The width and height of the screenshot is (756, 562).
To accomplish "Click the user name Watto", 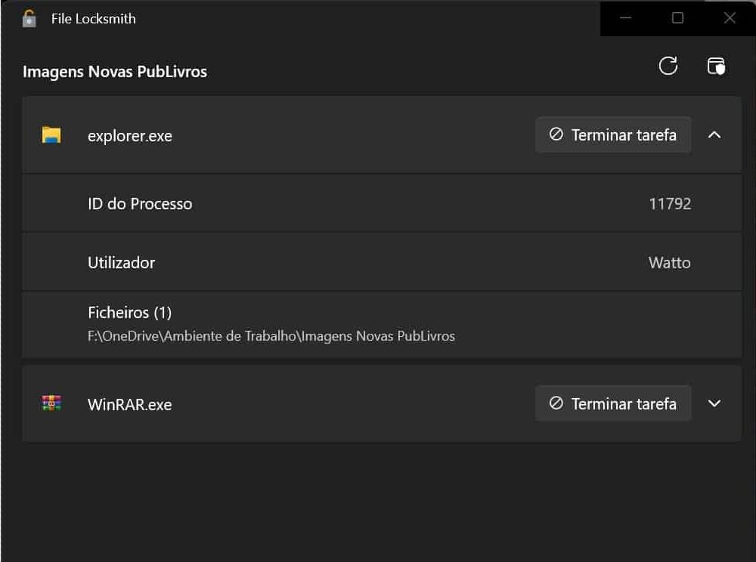I will point(669,263).
